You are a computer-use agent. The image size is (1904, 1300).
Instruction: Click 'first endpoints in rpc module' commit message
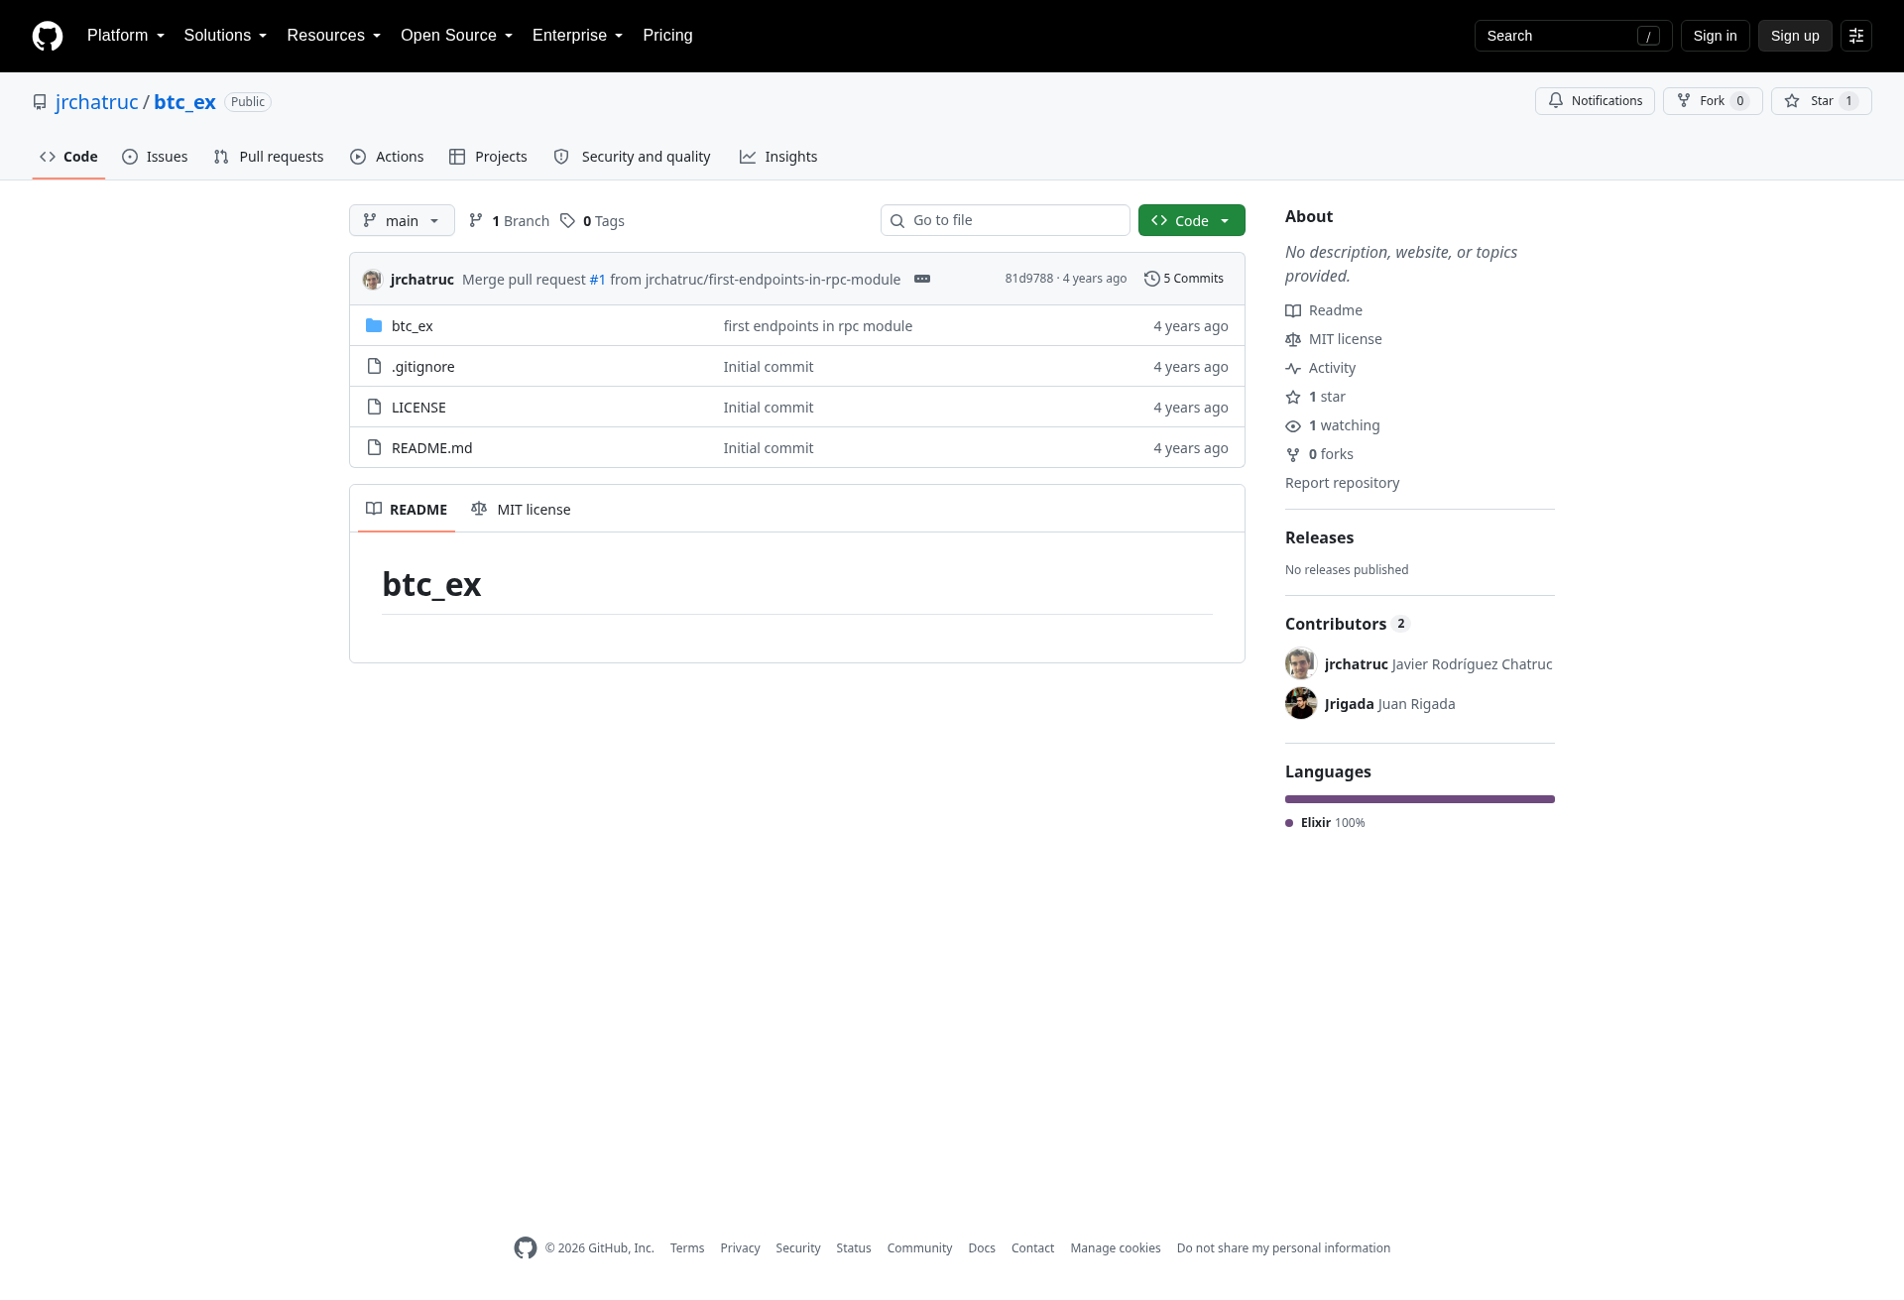click(818, 326)
